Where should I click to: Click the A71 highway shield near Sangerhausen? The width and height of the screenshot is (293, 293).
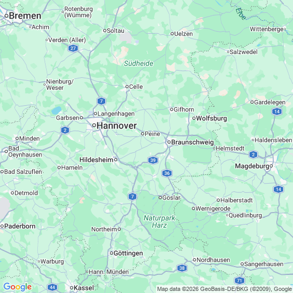(240, 281)
